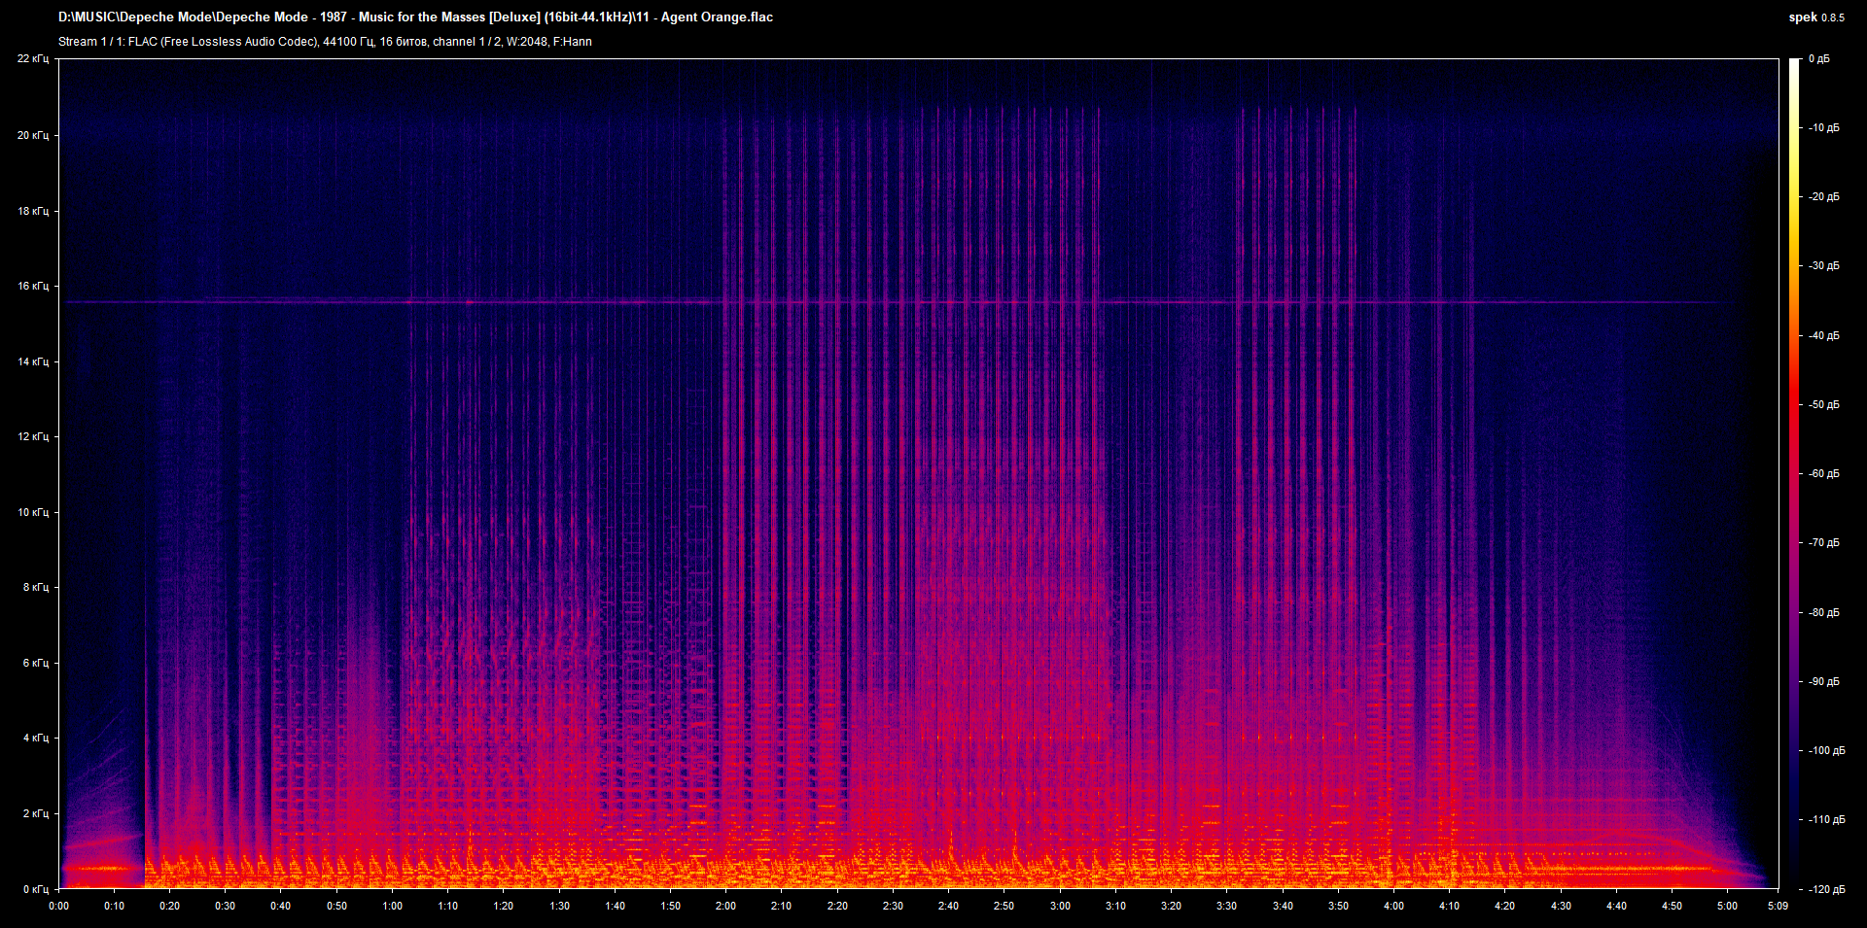Viewport: 1867px width, 928px height.
Task: Click the -50 дБ level label
Action: pos(1823,405)
